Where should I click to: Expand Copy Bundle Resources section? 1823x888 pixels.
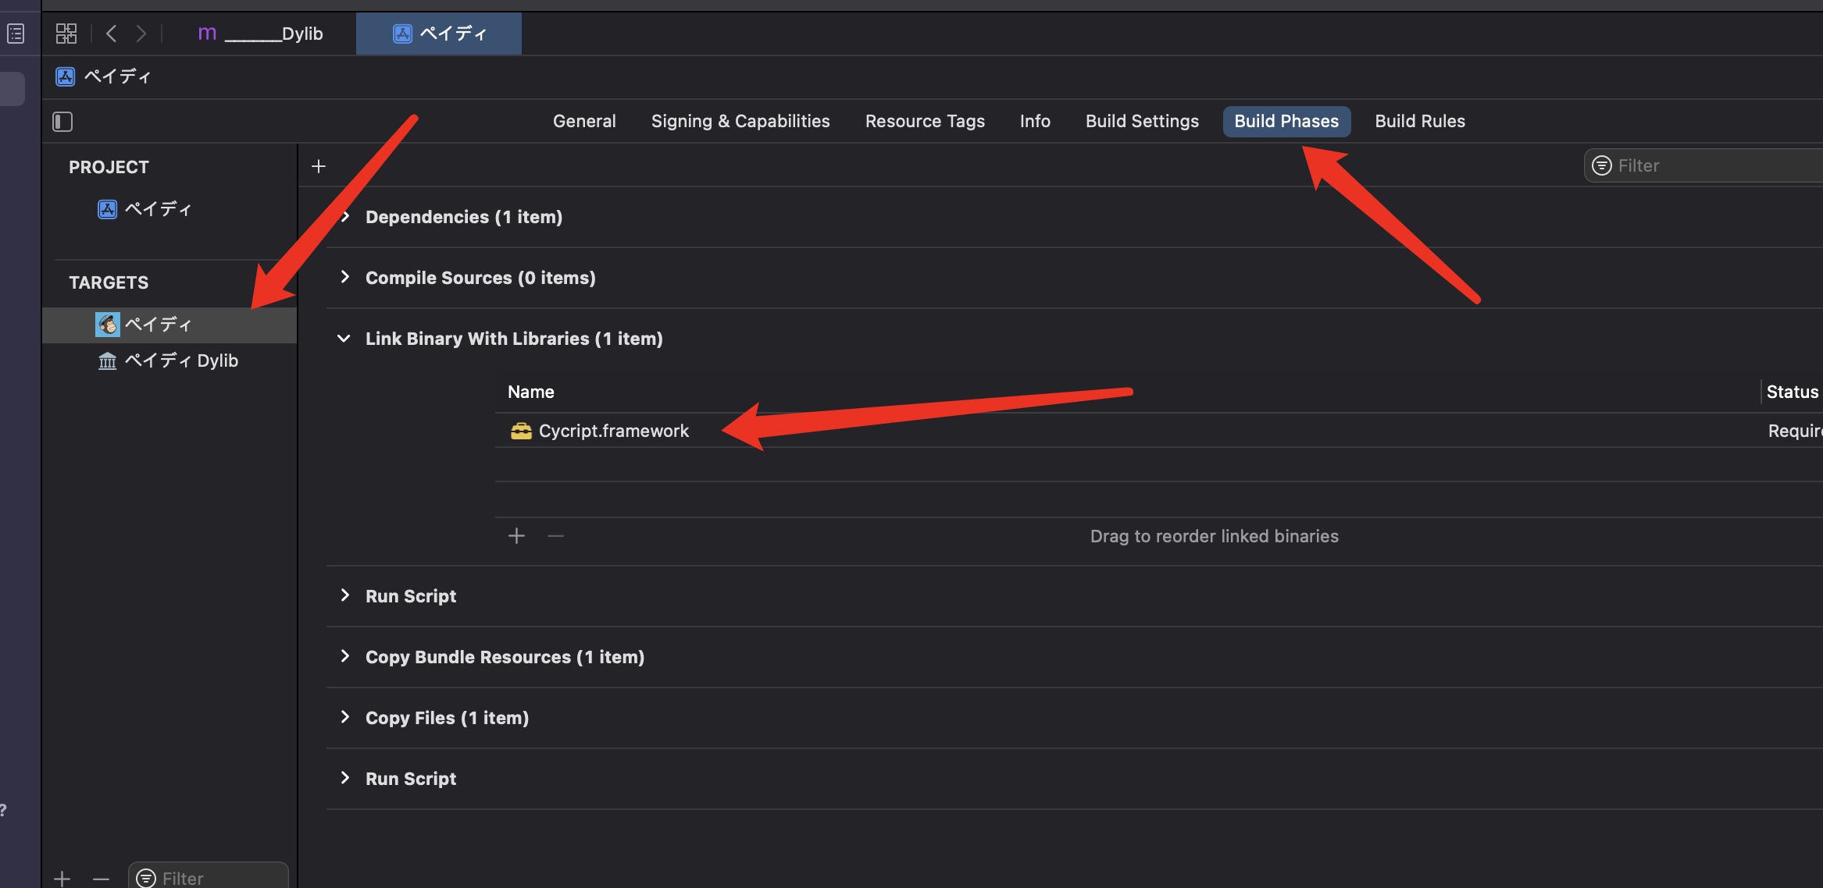(344, 657)
